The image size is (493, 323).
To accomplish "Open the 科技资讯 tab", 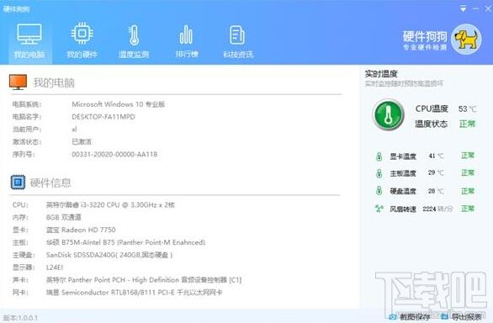I will 238,41.
